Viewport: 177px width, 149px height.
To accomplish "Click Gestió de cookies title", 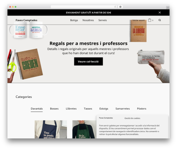I will click(x=132, y=118).
